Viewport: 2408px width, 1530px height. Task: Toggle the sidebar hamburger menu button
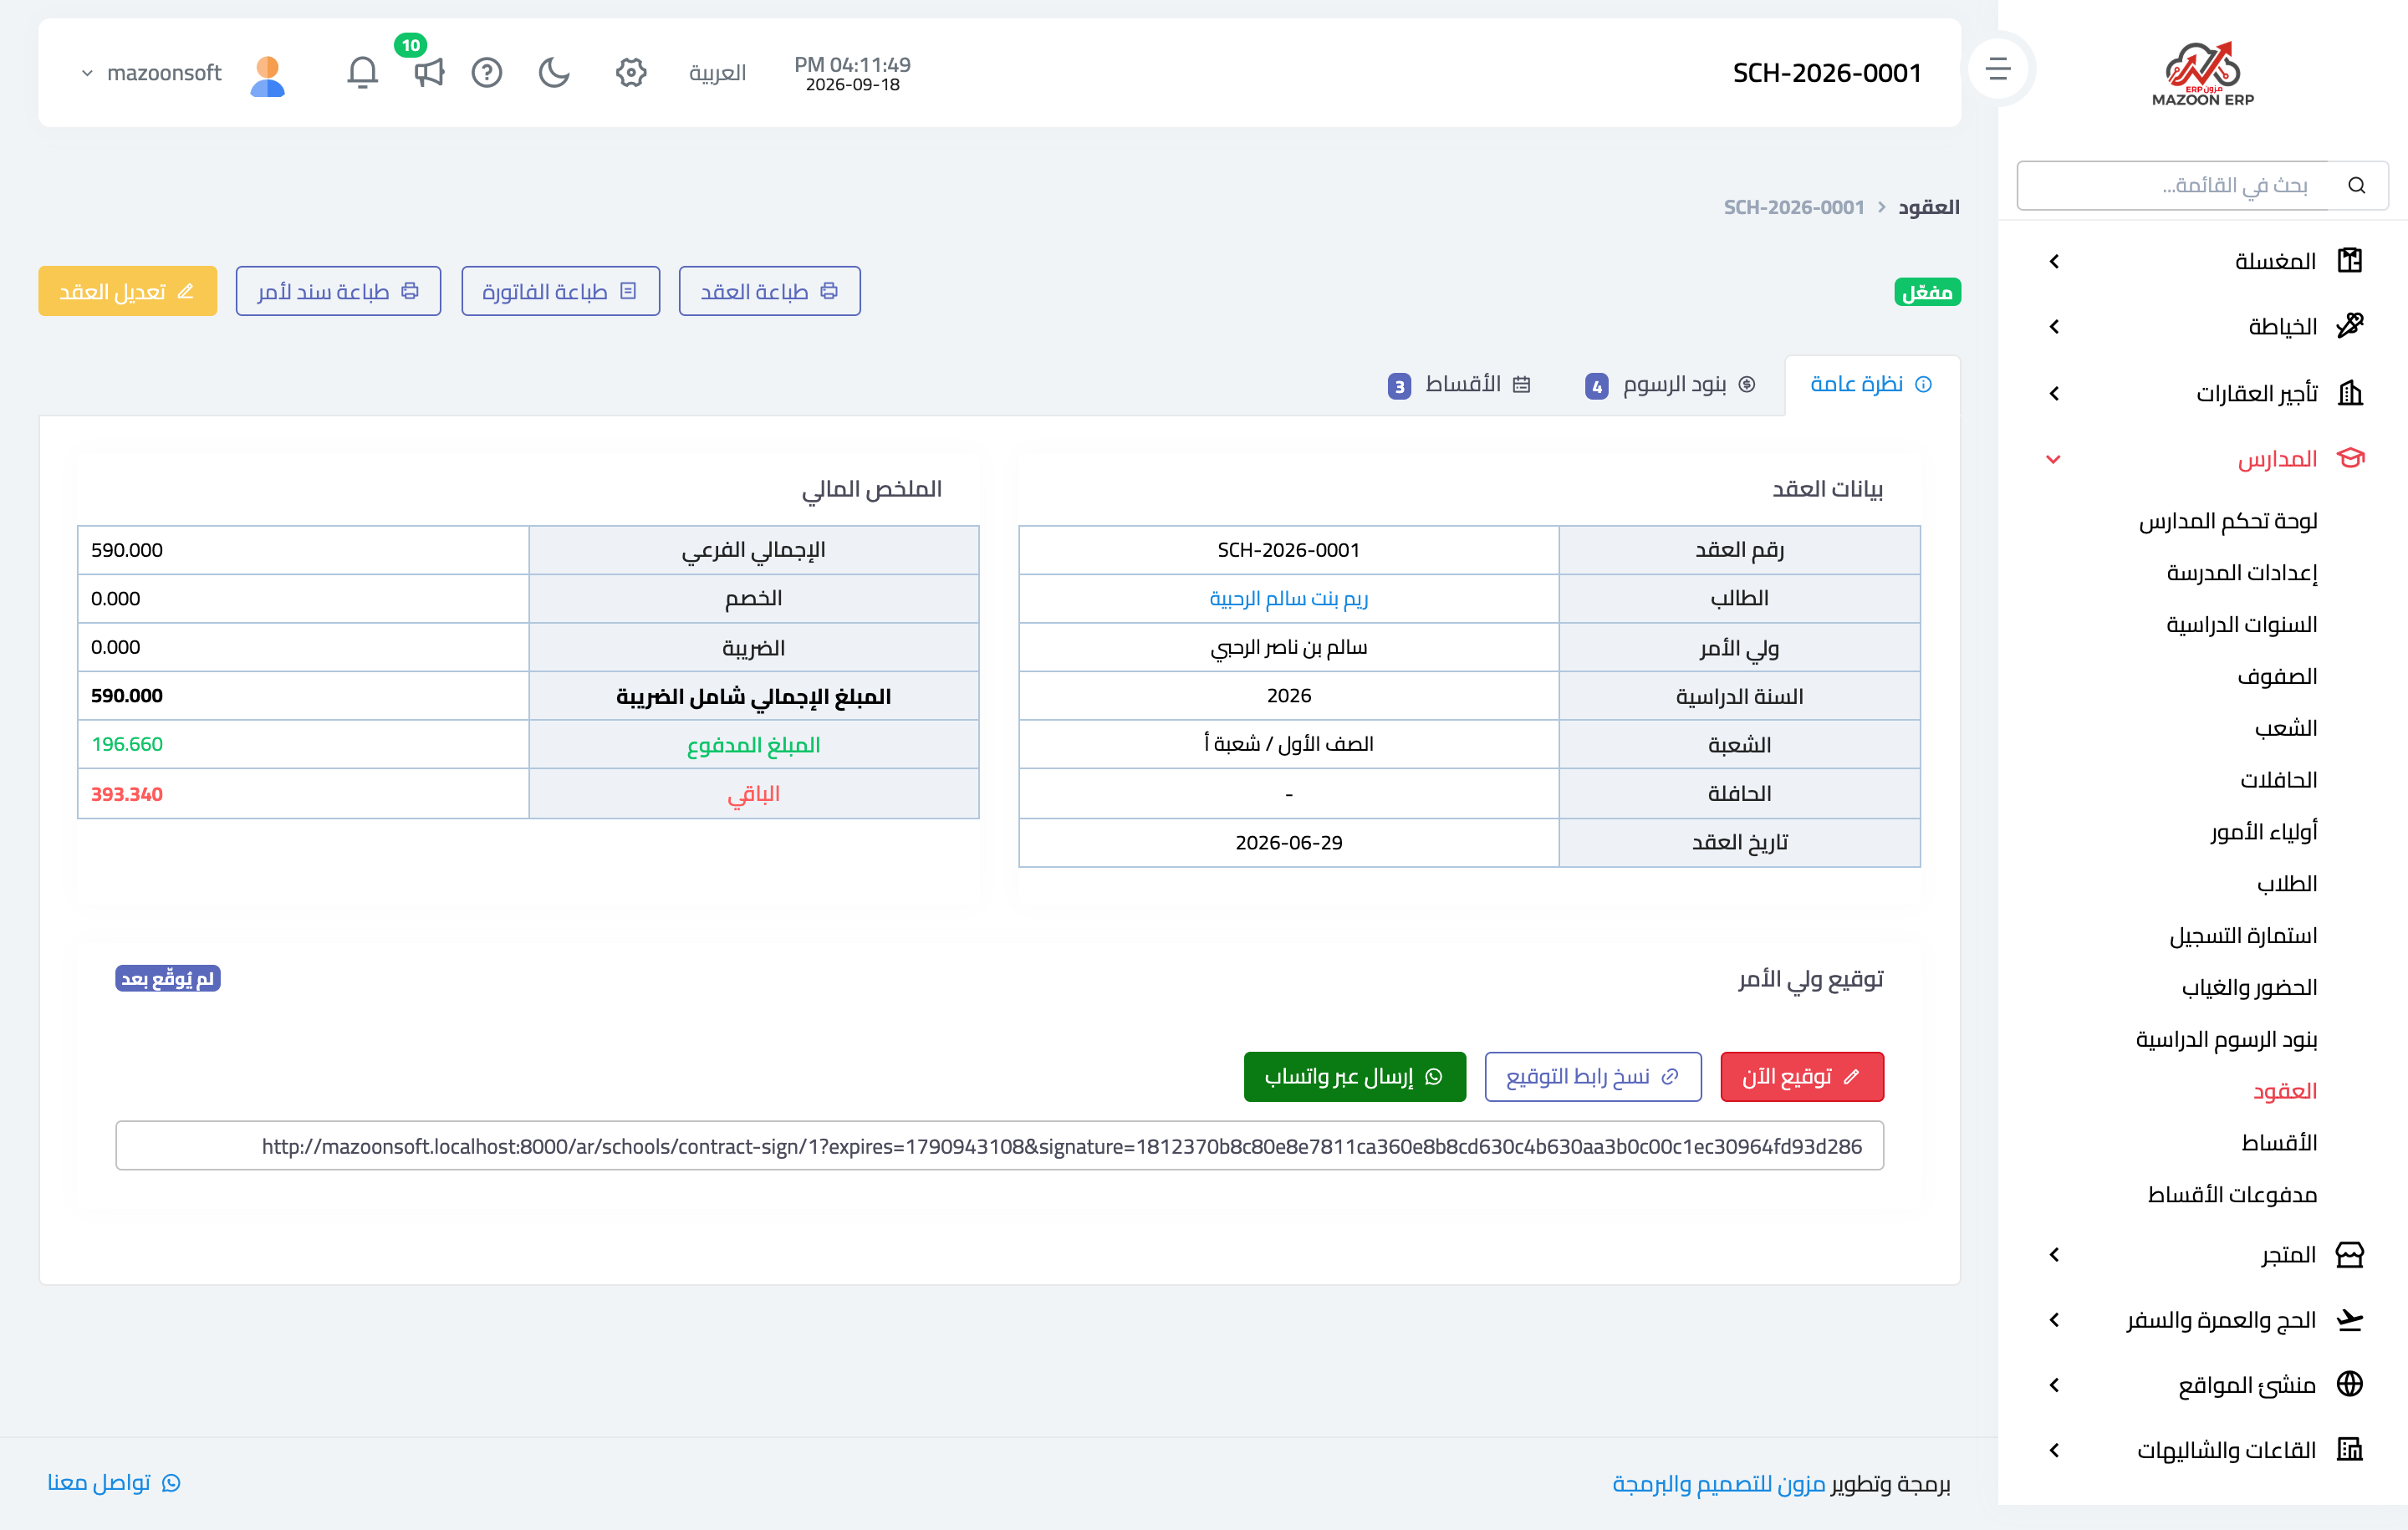point(1997,69)
